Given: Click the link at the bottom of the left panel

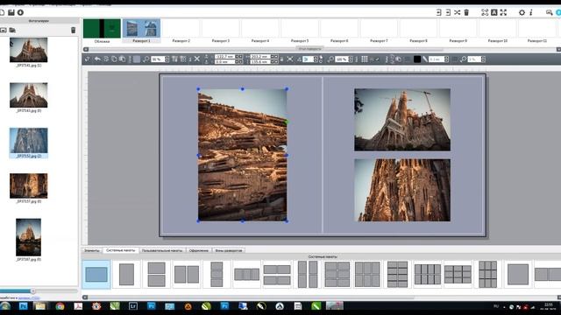Looking at the screenshot, I should 29,297.
